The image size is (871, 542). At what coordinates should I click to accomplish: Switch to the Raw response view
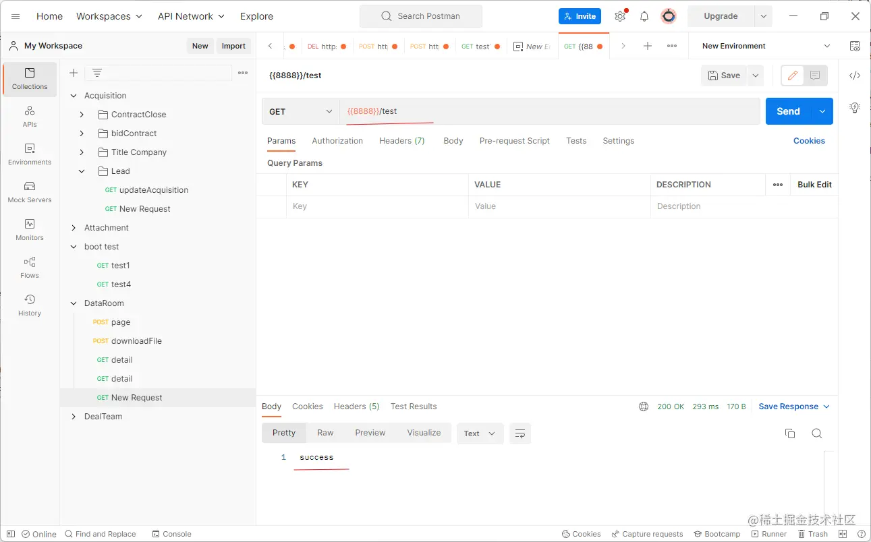coord(325,433)
